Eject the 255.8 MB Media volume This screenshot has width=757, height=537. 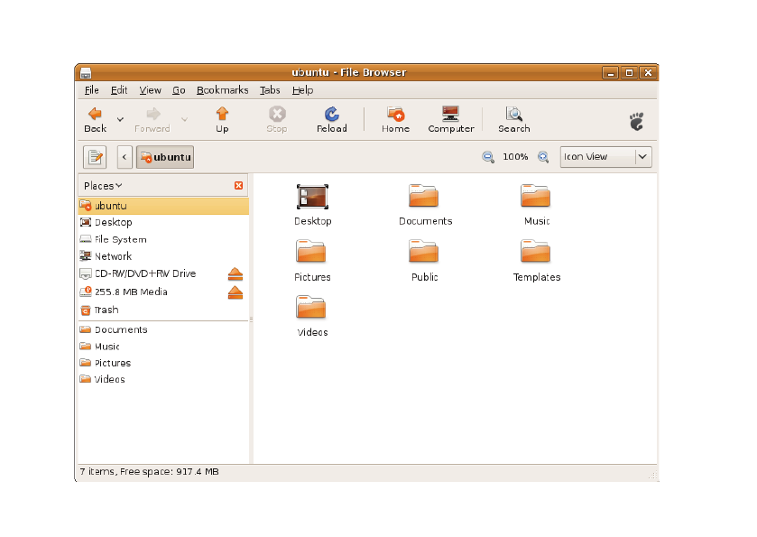pyautogui.click(x=235, y=292)
